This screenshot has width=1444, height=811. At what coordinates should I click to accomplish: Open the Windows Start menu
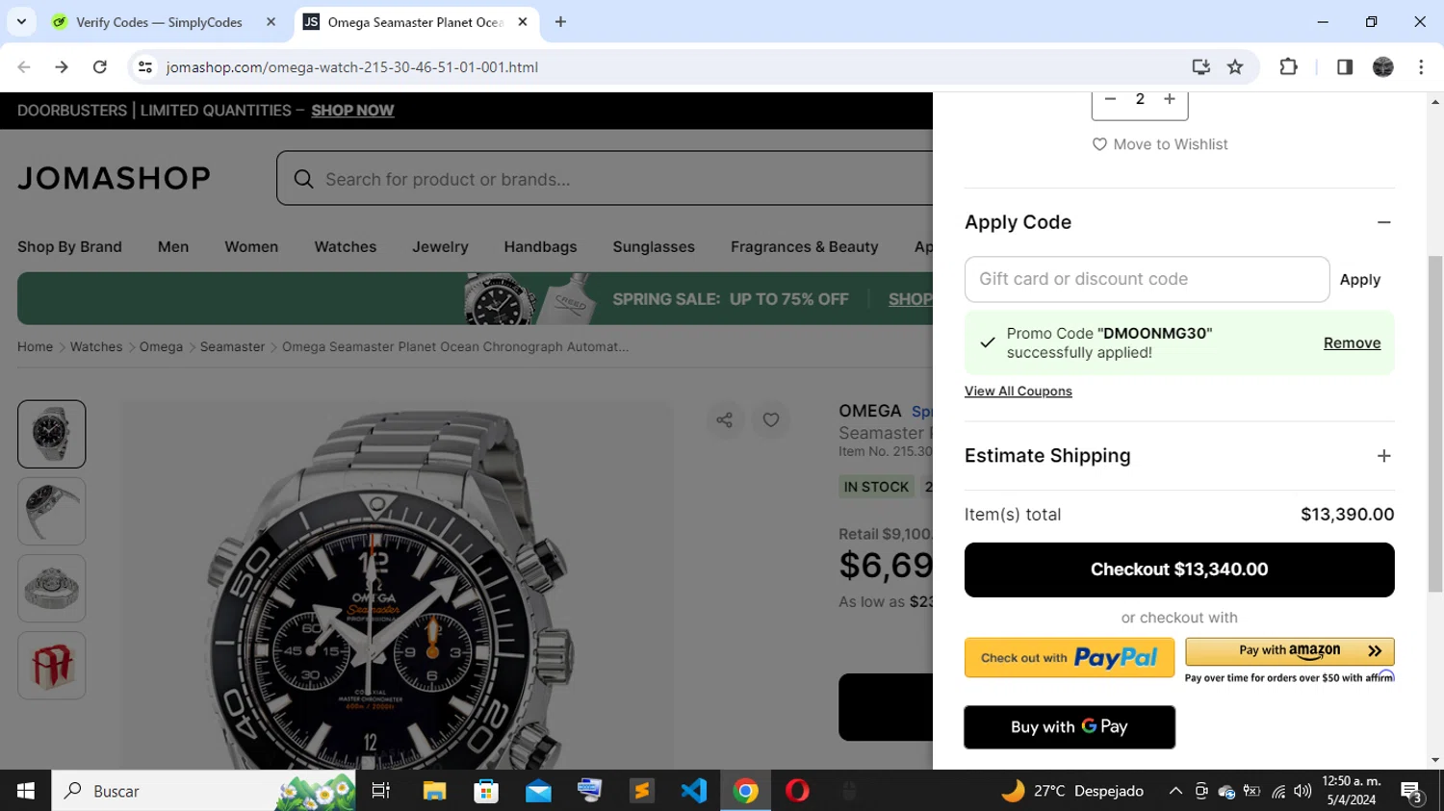point(26,791)
